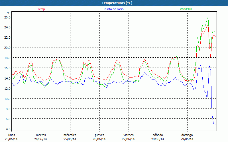Click the 18,0 y-axis value
Image resolution: width=228 pixels, height=142 pixels.
click(7, 58)
